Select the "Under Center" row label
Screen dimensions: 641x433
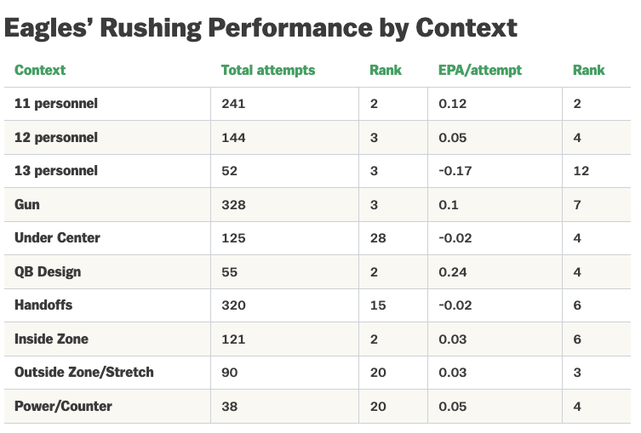coord(57,238)
